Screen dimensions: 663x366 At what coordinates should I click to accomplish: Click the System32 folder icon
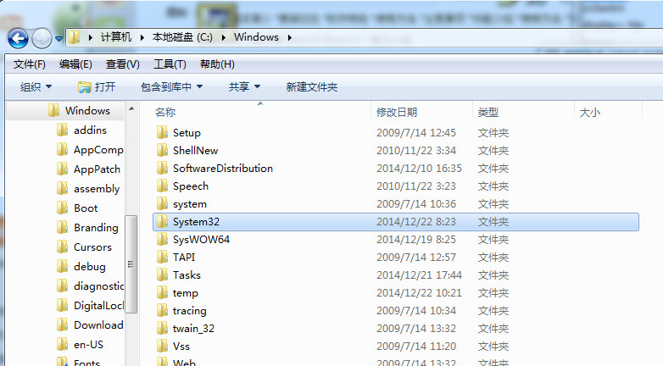(163, 222)
